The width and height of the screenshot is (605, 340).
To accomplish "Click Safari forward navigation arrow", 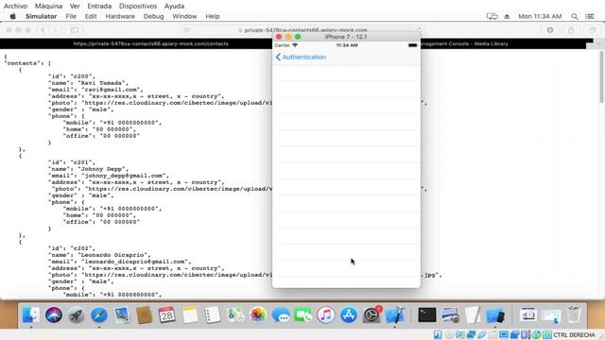I will pyautogui.click(x=55, y=30).
